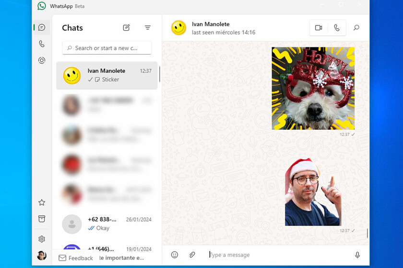The width and height of the screenshot is (403, 268).
Task: Click the 19/01/2024 date
Action: (139, 249)
